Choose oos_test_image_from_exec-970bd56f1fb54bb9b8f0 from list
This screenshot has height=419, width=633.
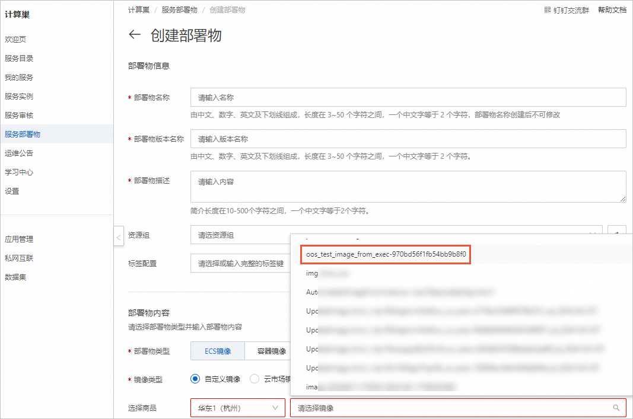(x=386, y=255)
